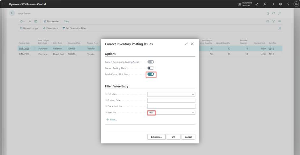
Task: Open the Copilot icon in top bar
Action: (x=257, y=4)
